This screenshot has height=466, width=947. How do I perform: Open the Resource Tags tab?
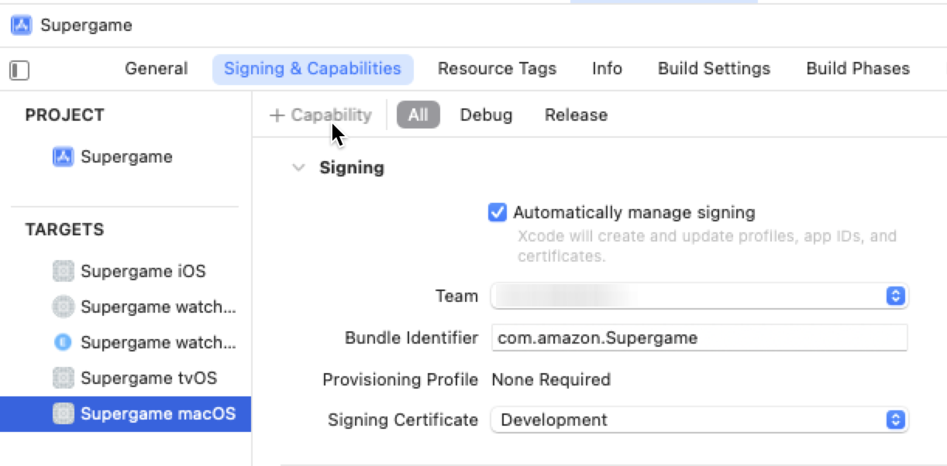point(497,68)
